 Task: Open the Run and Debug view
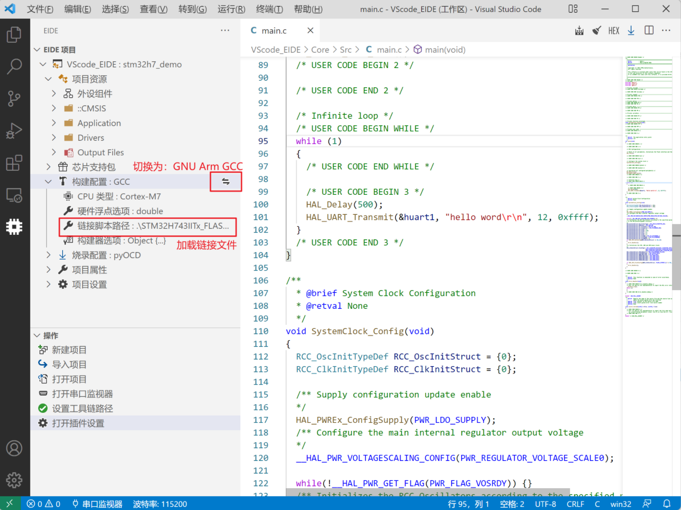[x=14, y=131]
